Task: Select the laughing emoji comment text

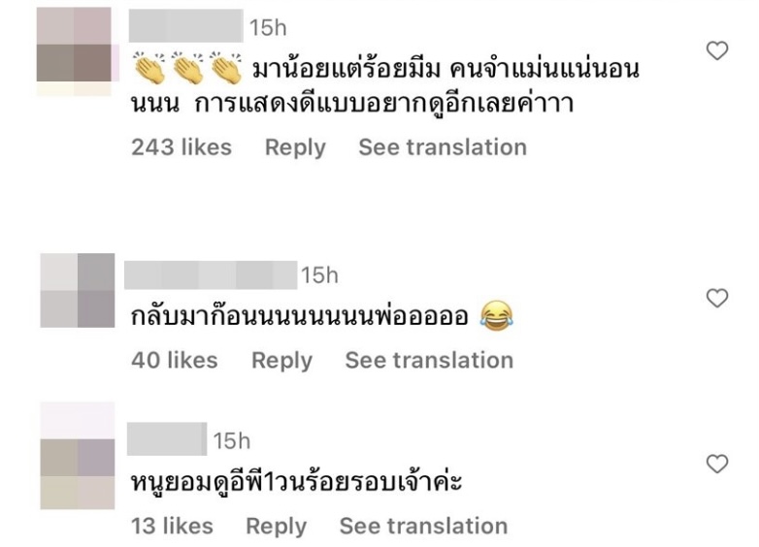Action: click(322, 316)
